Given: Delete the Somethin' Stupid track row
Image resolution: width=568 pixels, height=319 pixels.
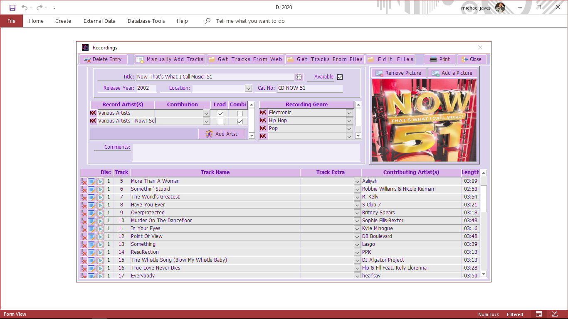Looking at the screenshot, I should coord(84,189).
